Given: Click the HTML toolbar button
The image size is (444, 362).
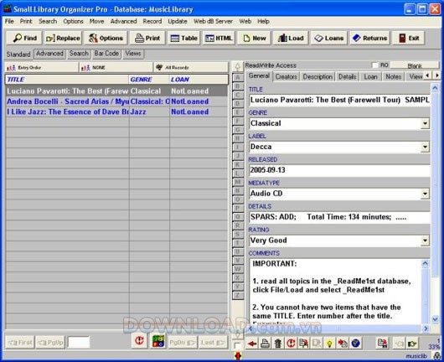Looking at the screenshot, I should [x=219, y=38].
